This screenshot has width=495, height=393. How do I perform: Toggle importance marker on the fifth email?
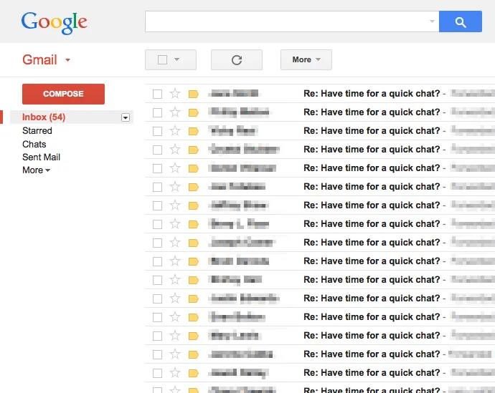tap(193, 168)
